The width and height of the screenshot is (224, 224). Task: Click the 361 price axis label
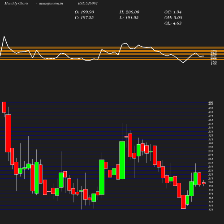tap(211, 120)
